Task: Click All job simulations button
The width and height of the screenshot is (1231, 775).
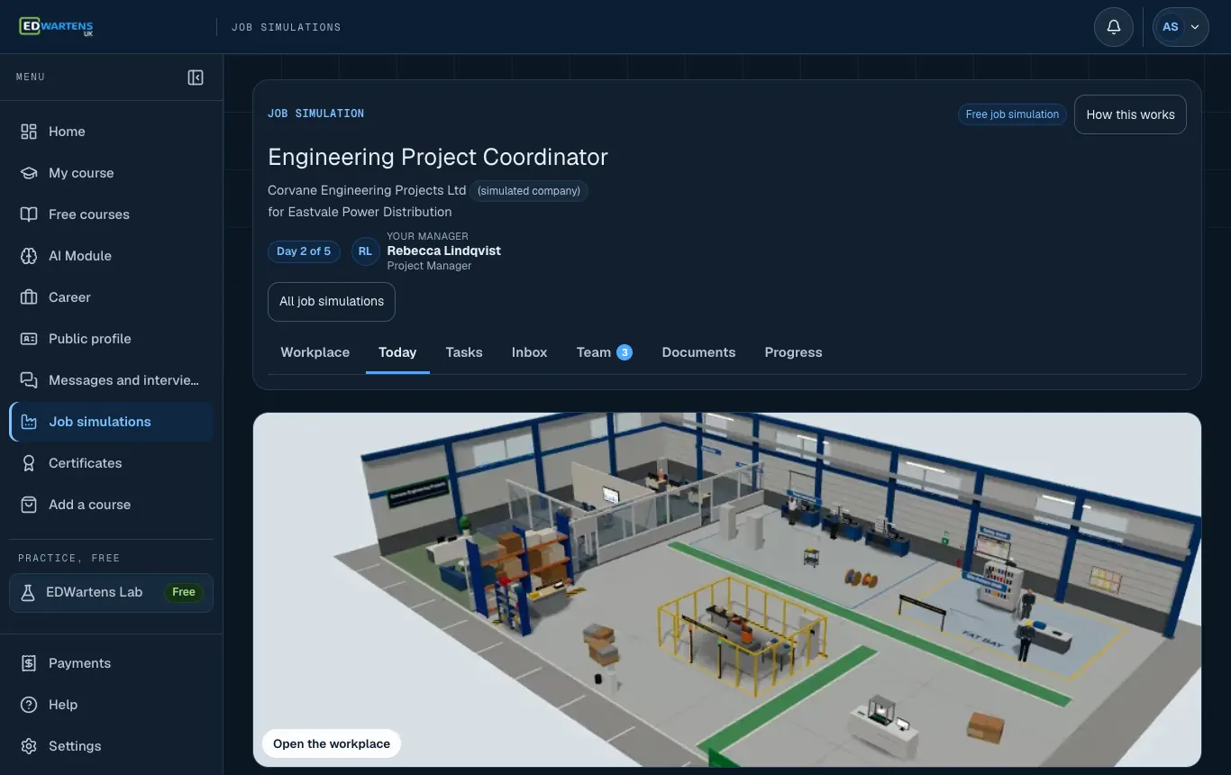Action: click(x=332, y=302)
